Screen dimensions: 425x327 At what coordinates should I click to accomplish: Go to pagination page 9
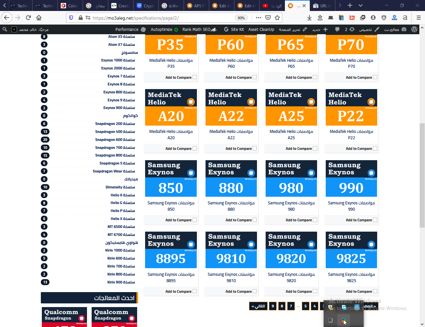click(x=273, y=306)
